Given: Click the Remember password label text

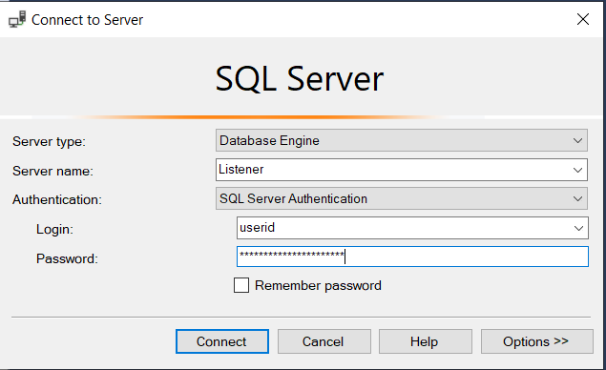Looking at the screenshot, I should 318,286.
